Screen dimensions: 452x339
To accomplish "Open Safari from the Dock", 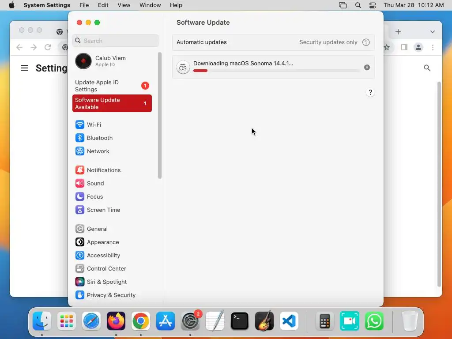I will pos(91,321).
